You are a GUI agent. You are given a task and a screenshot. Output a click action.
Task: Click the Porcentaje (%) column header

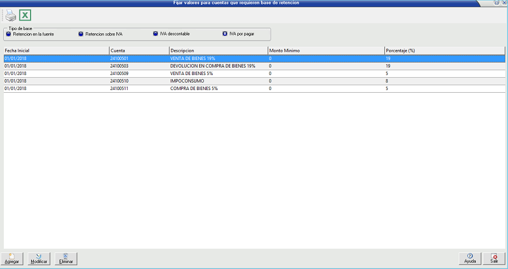pyautogui.click(x=444, y=50)
